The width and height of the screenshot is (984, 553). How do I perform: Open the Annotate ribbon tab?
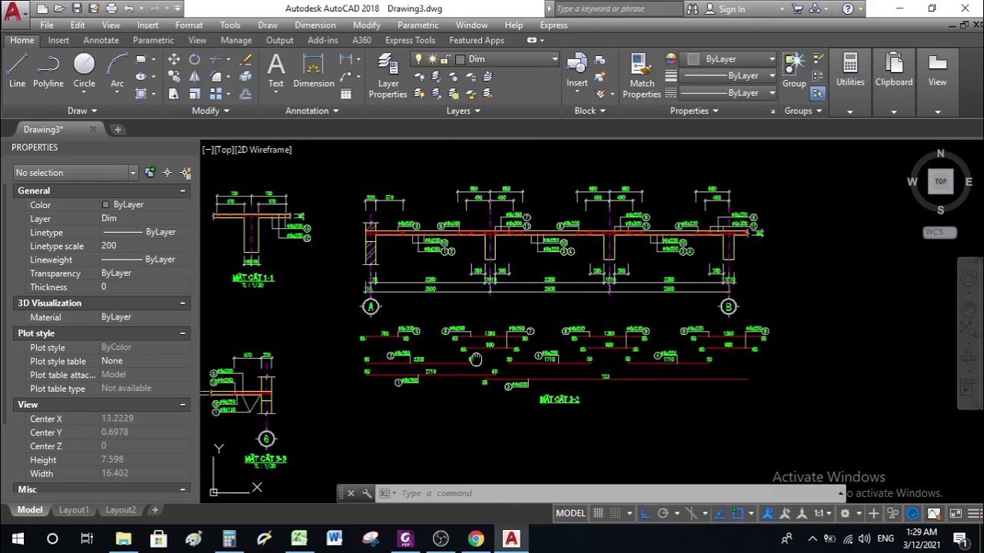[x=101, y=40]
